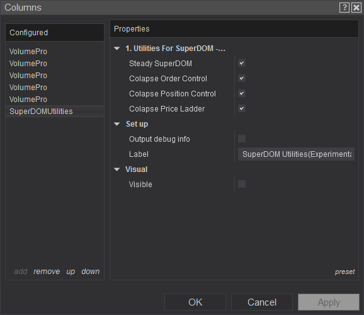Confirm with the OK button
364x315 pixels.
coord(195,302)
